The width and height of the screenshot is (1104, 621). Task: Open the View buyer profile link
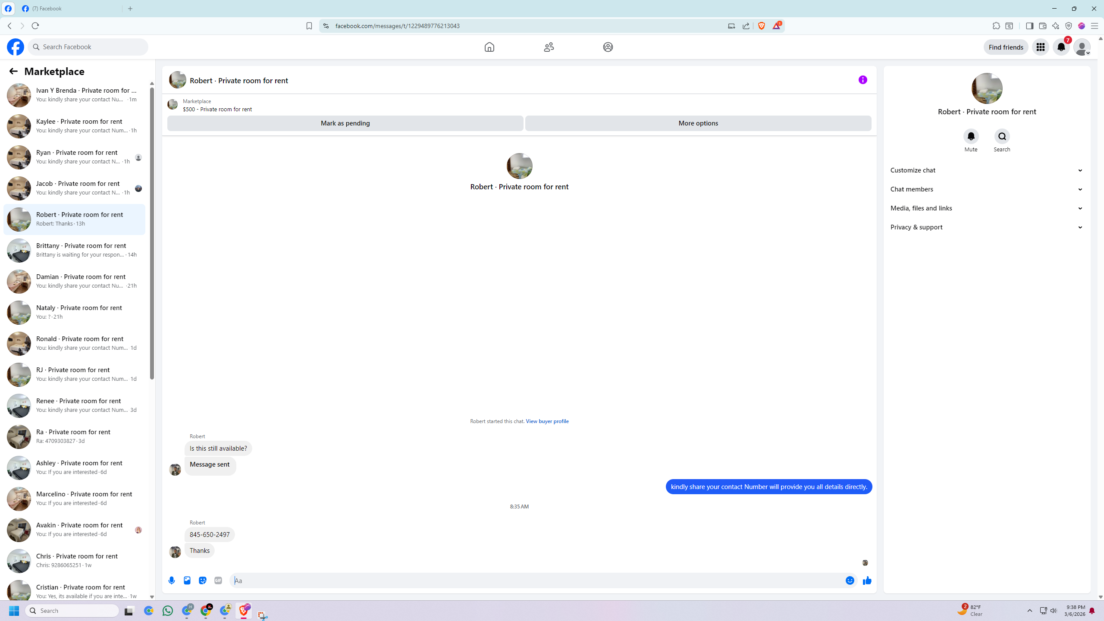click(547, 421)
